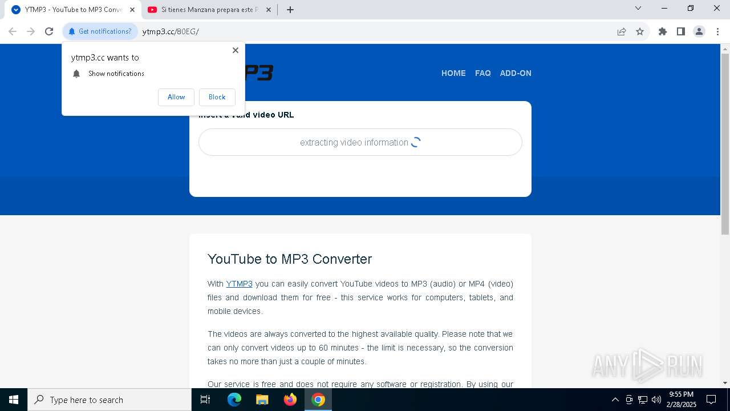Open Task View in the taskbar

(x=205, y=400)
